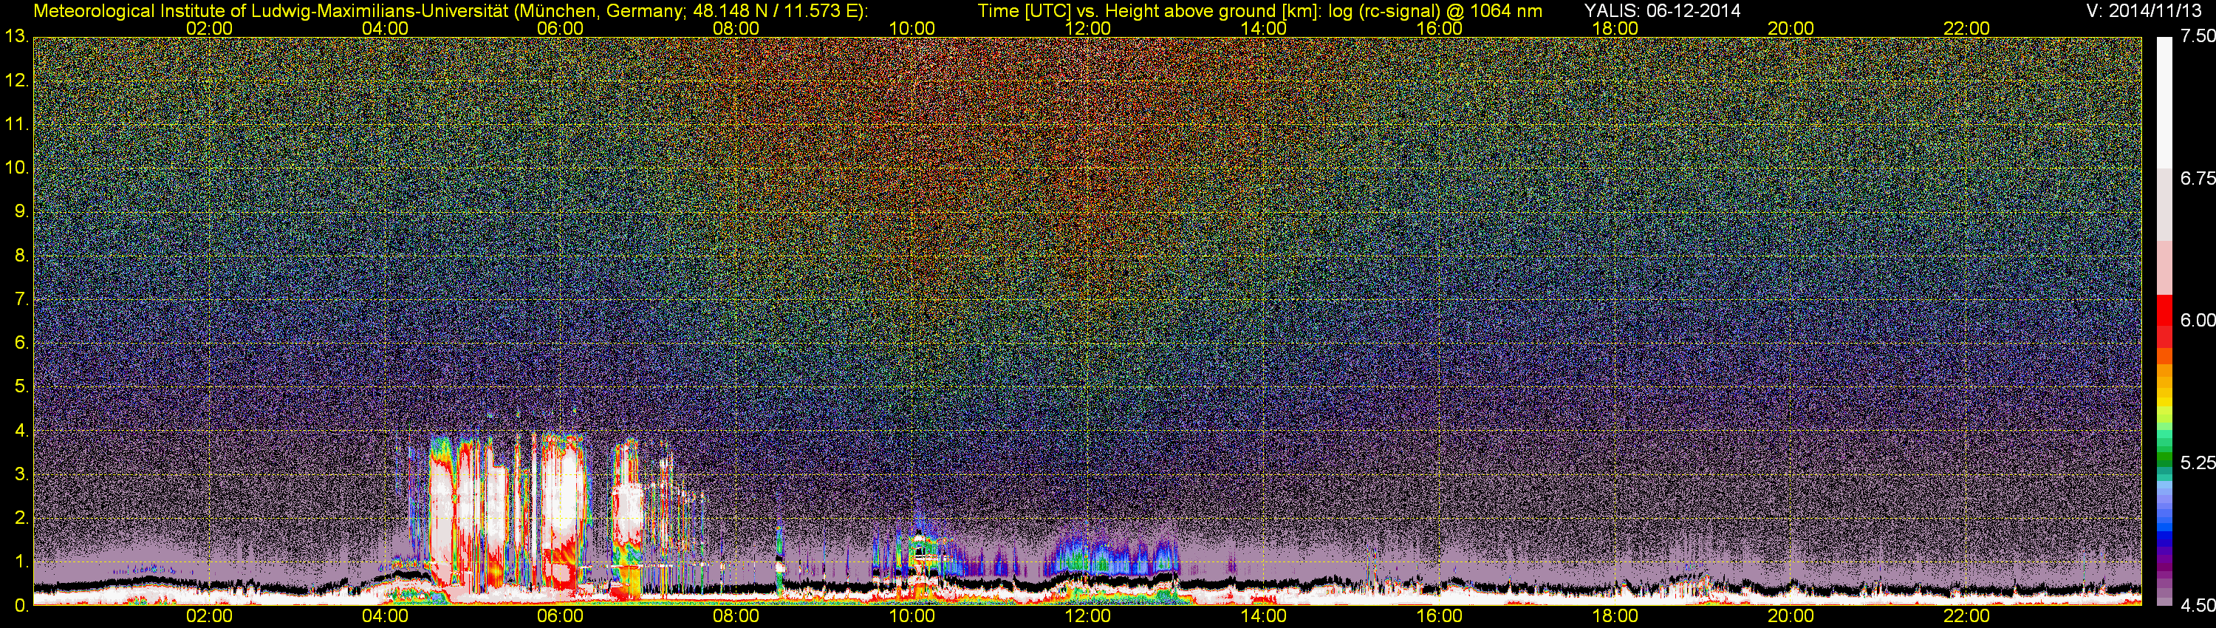This screenshot has height=628, width=2216.
Task: Pick the green band of the color scale
Action: click(2164, 456)
